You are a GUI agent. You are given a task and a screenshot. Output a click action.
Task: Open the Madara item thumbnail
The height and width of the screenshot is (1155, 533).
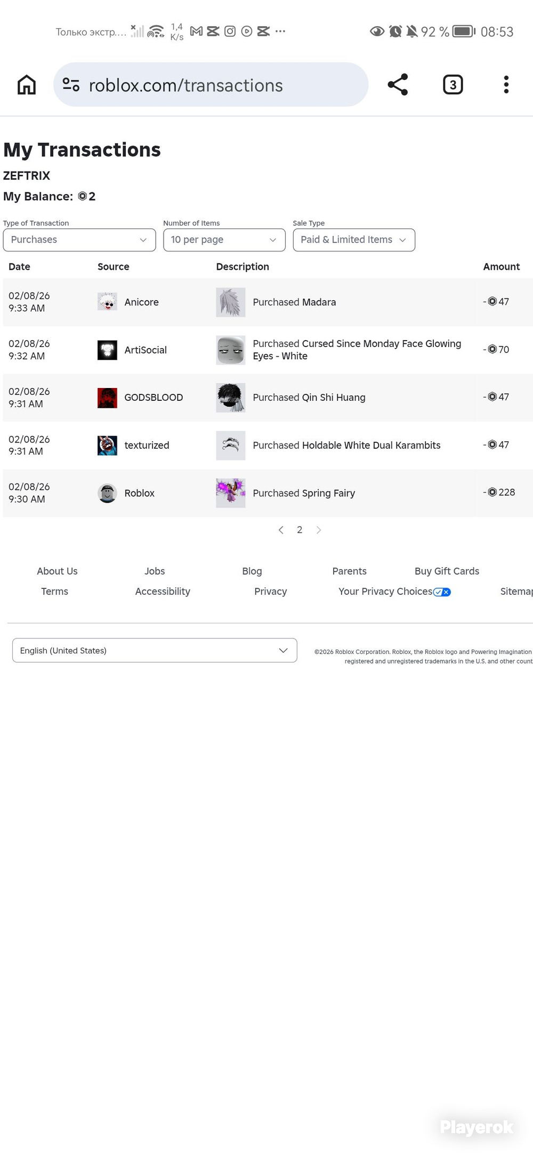point(231,302)
